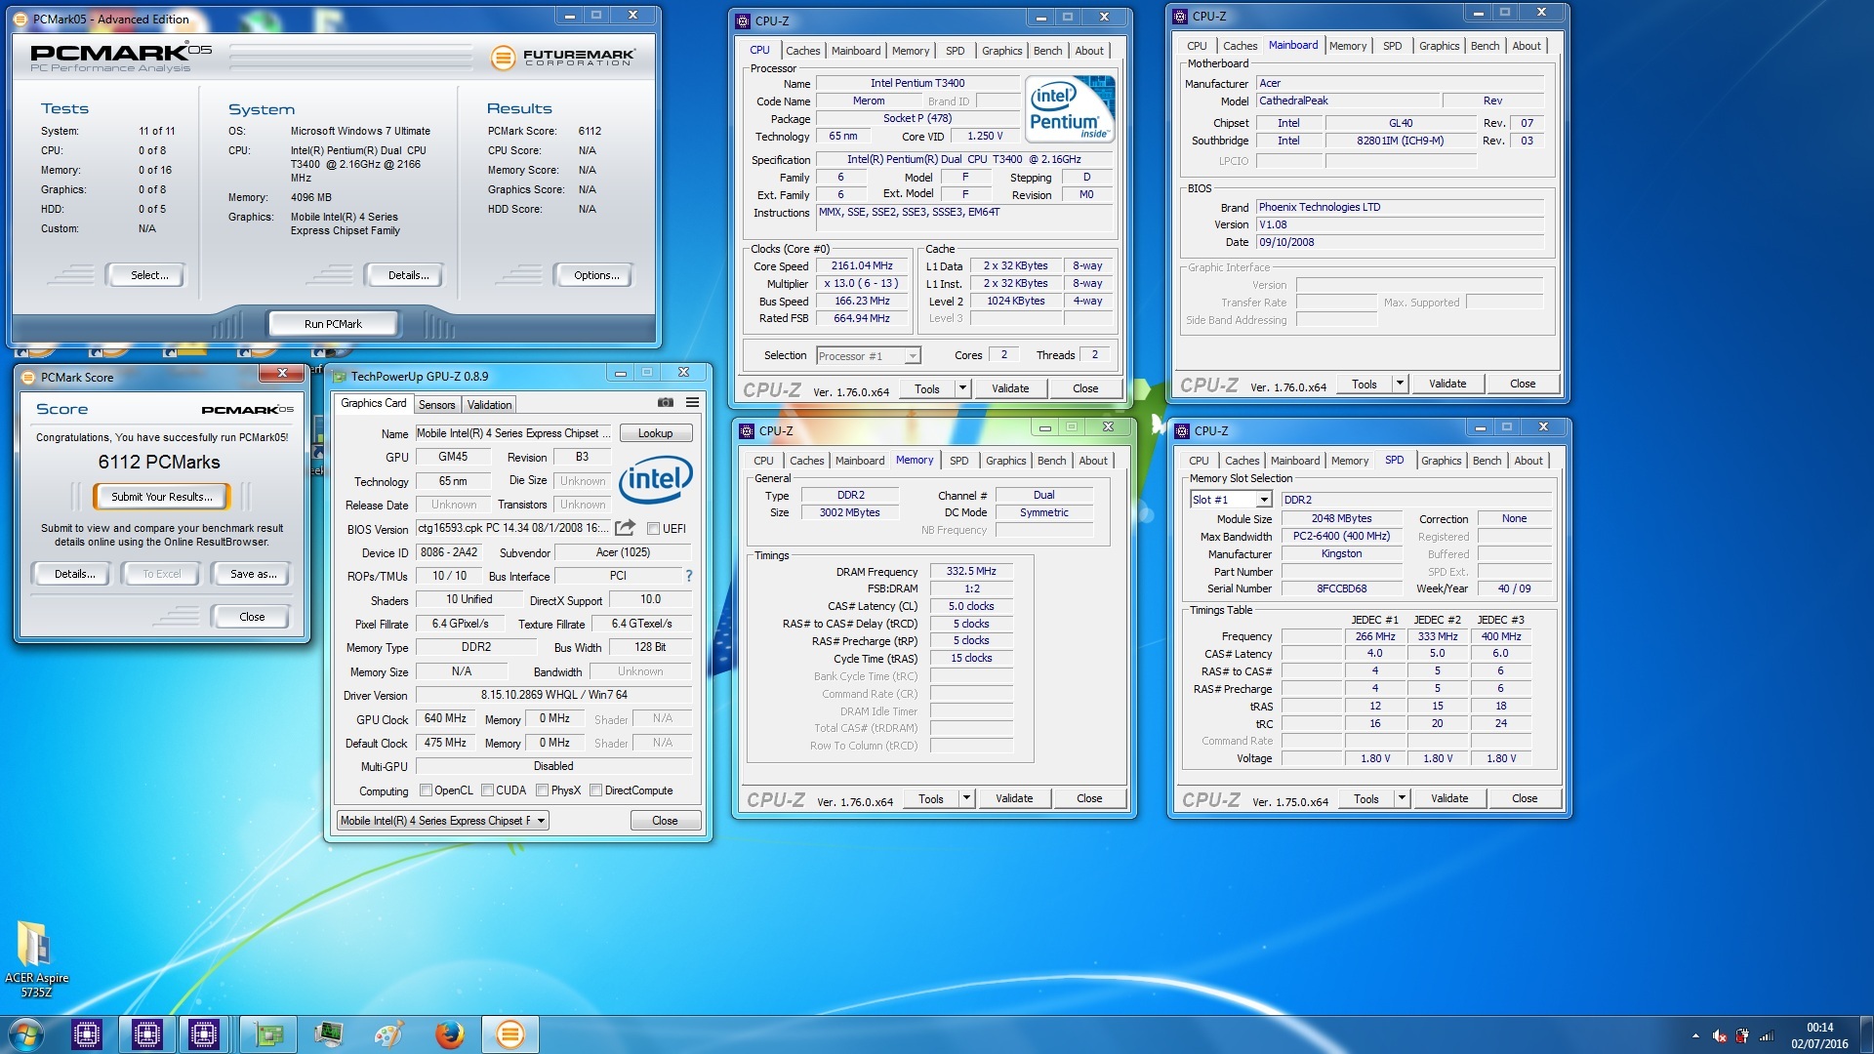Toggle the OpenCL checkbox
This screenshot has width=1874, height=1054.
point(426,790)
